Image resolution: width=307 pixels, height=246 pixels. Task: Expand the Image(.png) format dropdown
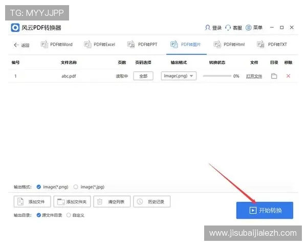pos(179,76)
